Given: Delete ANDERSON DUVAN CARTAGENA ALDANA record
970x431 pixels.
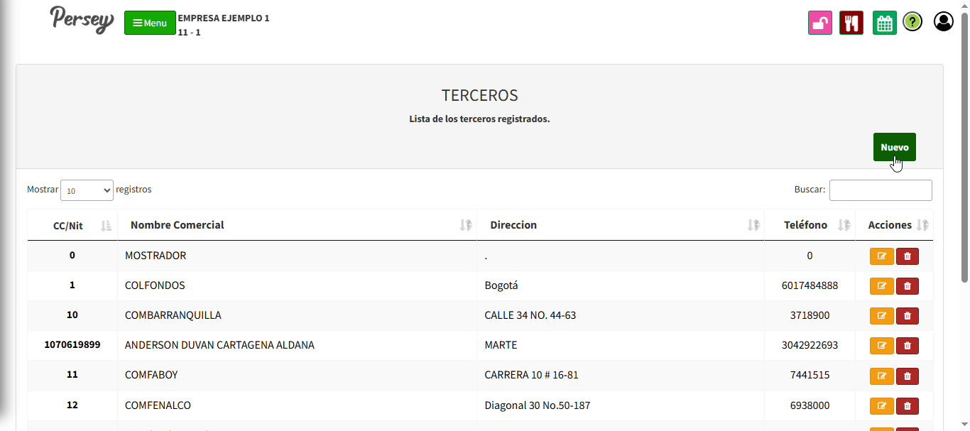Looking at the screenshot, I should (908, 346).
